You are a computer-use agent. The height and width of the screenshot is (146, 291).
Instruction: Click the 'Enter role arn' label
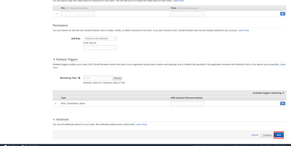tap(90, 43)
